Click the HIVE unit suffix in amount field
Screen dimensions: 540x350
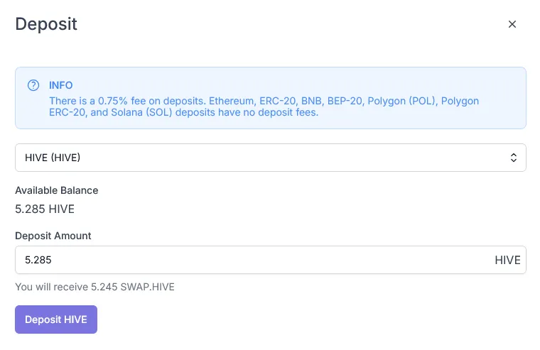(507, 260)
